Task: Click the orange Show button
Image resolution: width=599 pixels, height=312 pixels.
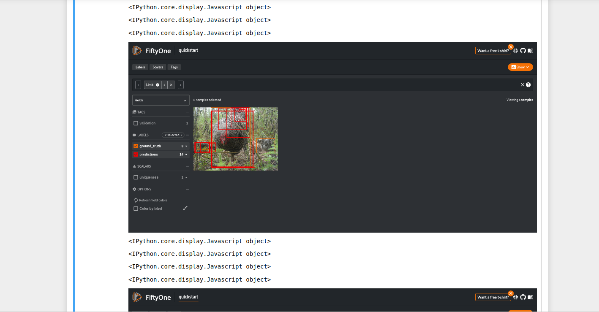Action: tap(520, 67)
